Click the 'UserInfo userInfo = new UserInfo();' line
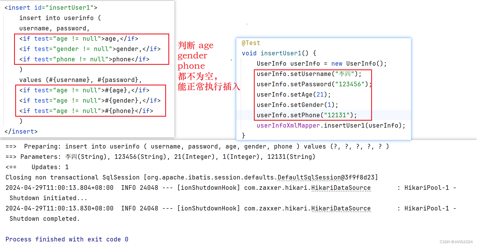Image resolution: width=477 pixels, height=246 pixels. pyautogui.click(x=322, y=64)
